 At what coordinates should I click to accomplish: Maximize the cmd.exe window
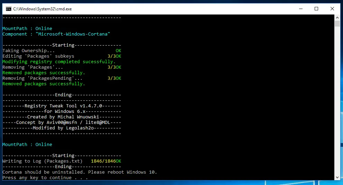(316, 9)
